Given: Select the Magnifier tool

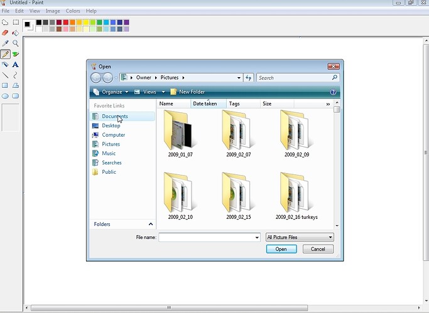Looking at the screenshot, I should (16, 43).
